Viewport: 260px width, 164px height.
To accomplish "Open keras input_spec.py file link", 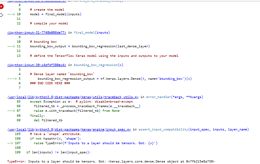I will coord(69,129).
